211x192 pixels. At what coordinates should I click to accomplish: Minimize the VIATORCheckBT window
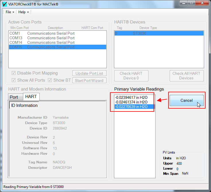[184, 3]
